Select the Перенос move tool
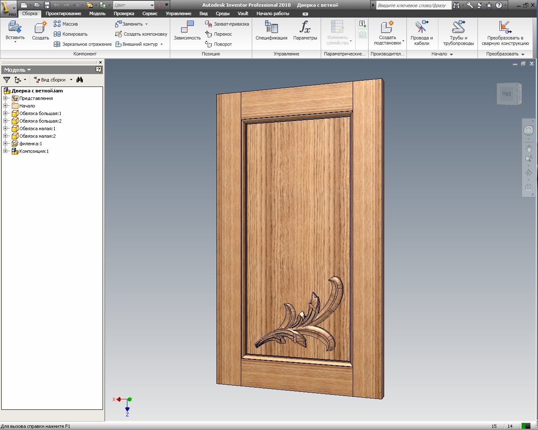This screenshot has height=430, width=538. tap(219, 34)
